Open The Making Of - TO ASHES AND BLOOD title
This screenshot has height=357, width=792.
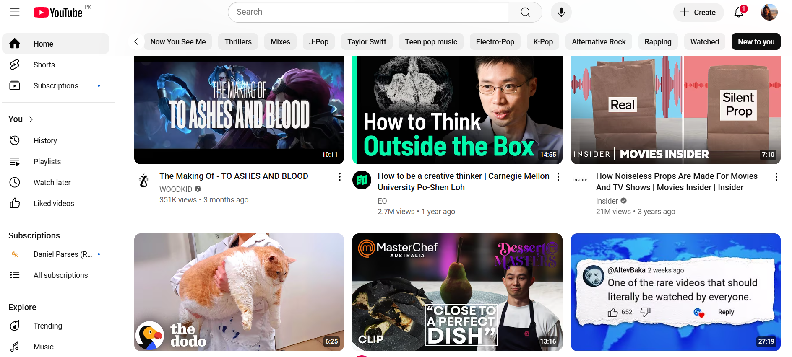[x=234, y=176]
